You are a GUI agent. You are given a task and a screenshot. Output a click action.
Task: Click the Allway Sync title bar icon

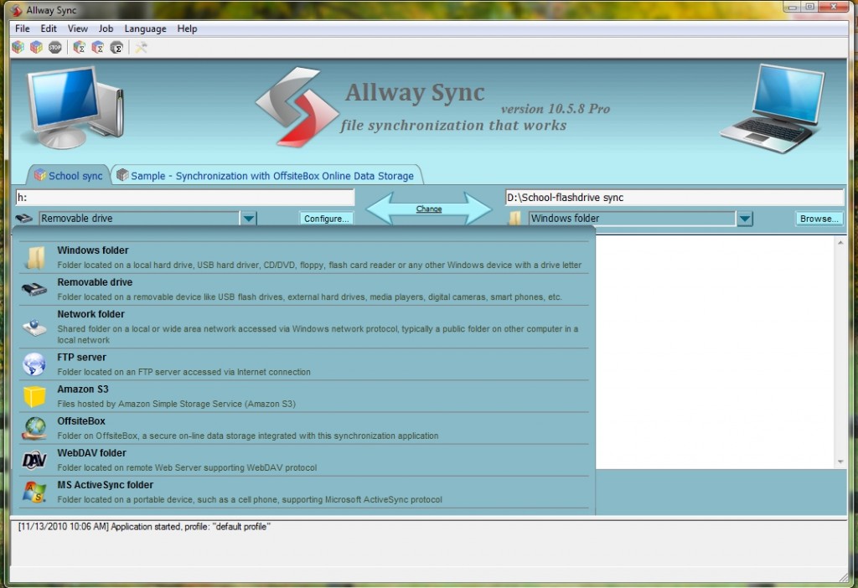click(x=17, y=10)
